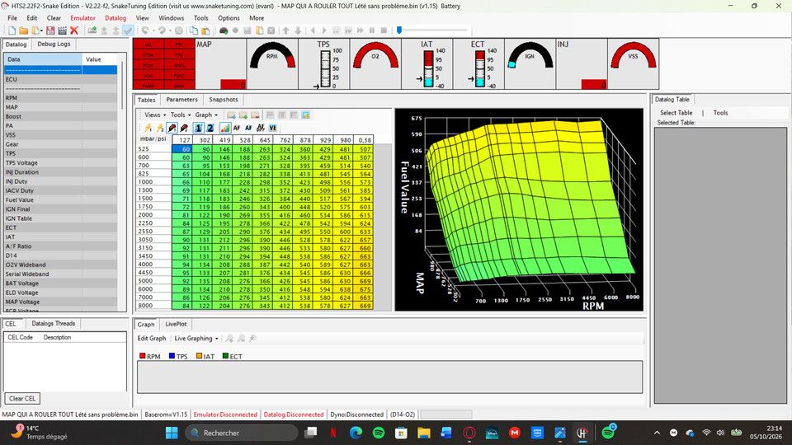Image resolution: width=792 pixels, height=445 pixels.
Task: Toggle fuel table 1 injector button
Action: click(x=172, y=128)
